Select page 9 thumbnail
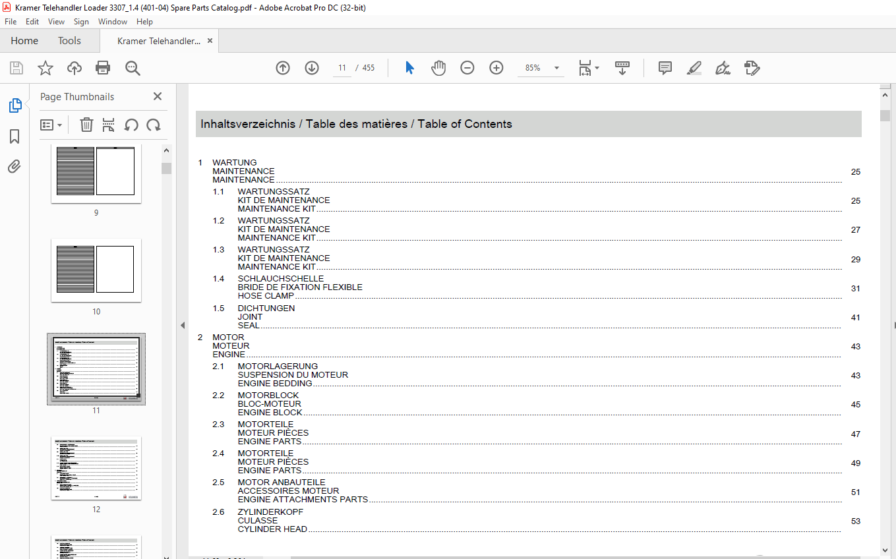The image size is (896, 559). 96,175
